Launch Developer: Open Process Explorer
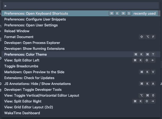Viewport: 162px width, 119px height. click(x=32, y=43)
